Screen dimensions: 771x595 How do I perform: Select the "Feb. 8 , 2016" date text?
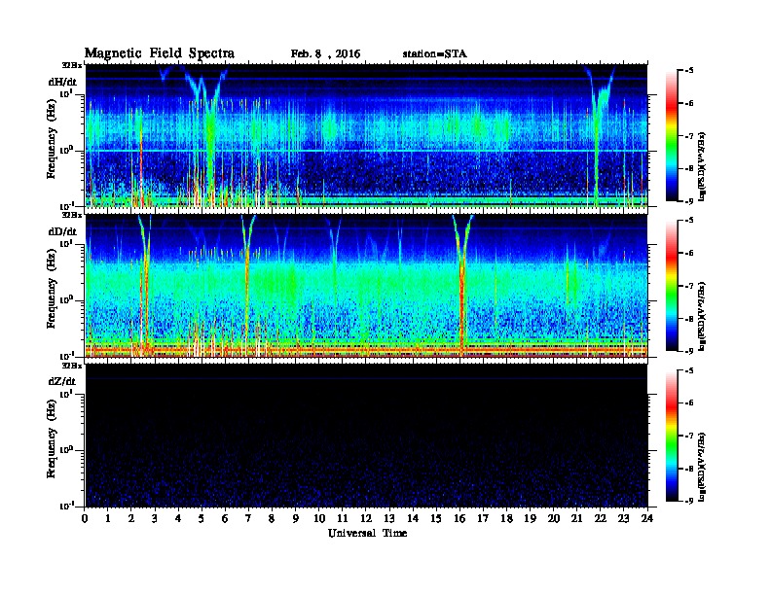point(325,54)
